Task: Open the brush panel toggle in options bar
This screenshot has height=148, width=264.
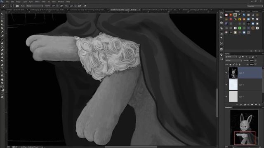Action: 17,6
